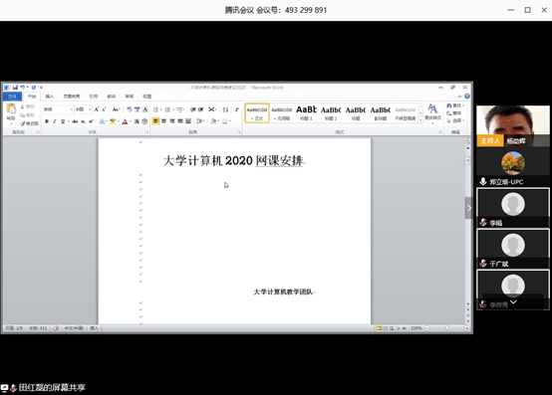The height and width of the screenshot is (395, 552).
Task: Click the Multilevel List icon
Action: 179,109
